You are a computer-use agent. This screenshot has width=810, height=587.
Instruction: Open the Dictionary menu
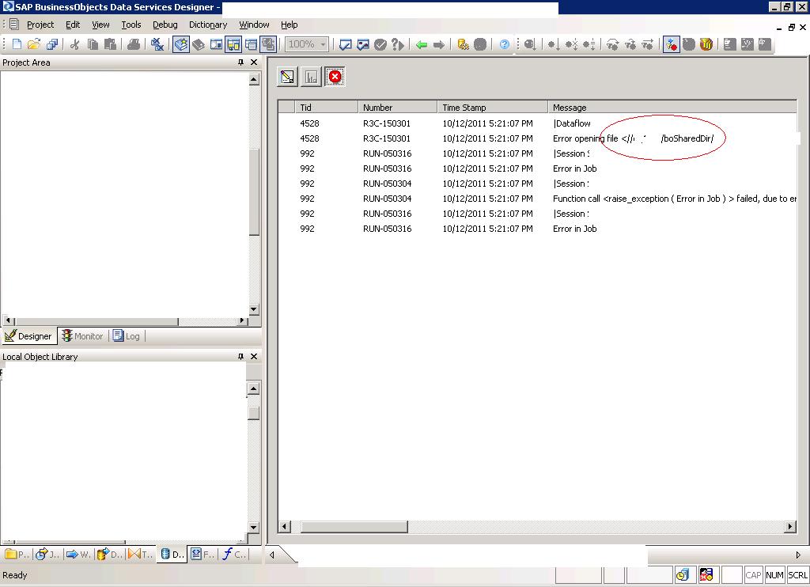208,25
